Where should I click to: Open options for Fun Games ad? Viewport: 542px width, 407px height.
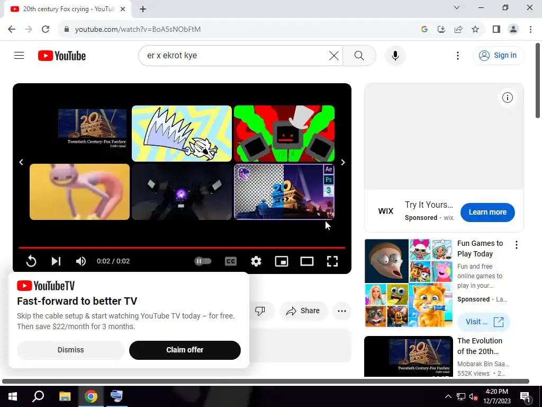[x=517, y=245]
